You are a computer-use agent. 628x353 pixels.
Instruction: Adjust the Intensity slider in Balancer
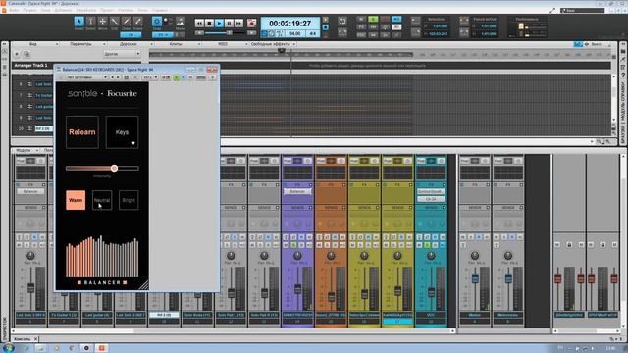click(x=114, y=168)
